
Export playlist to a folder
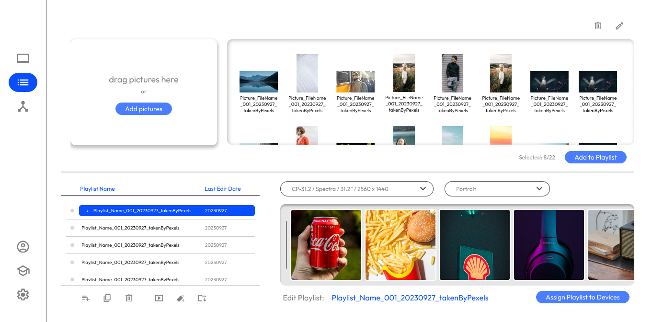tap(202, 298)
